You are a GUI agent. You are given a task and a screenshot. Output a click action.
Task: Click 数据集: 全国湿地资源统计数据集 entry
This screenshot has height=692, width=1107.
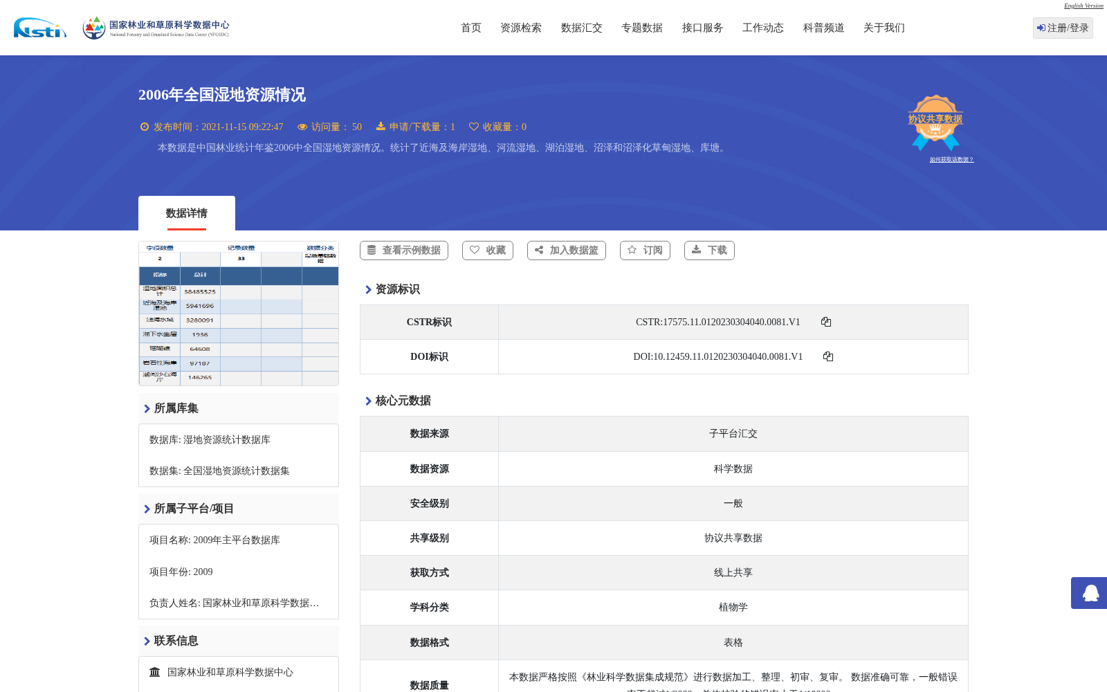pos(219,471)
